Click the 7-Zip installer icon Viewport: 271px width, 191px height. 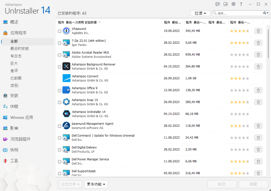[66, 43]
